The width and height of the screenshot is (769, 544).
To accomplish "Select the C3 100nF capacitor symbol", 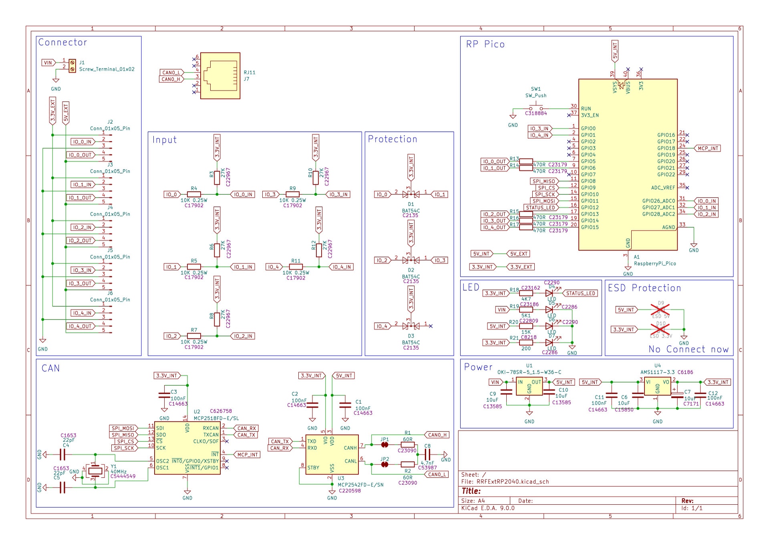I will [x=164, y=395].
